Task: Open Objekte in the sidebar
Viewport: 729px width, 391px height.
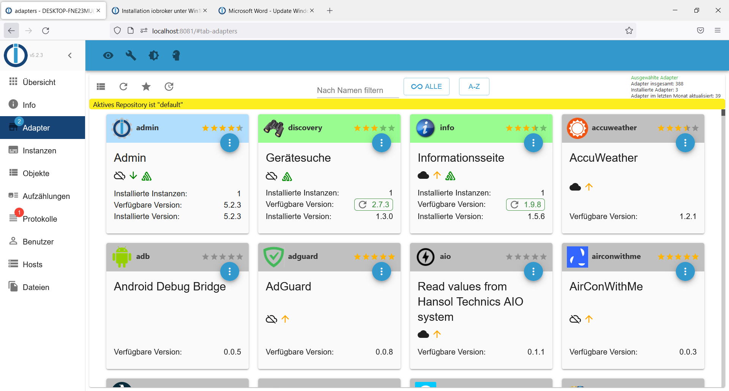Action: click(x=43, y=173)
